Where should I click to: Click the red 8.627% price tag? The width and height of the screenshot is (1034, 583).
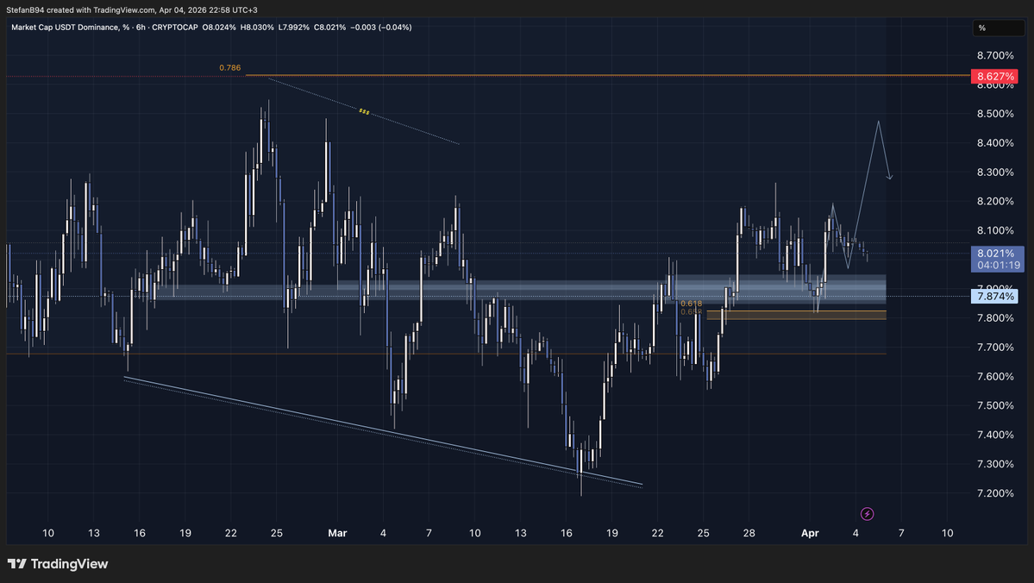point(995,77)
